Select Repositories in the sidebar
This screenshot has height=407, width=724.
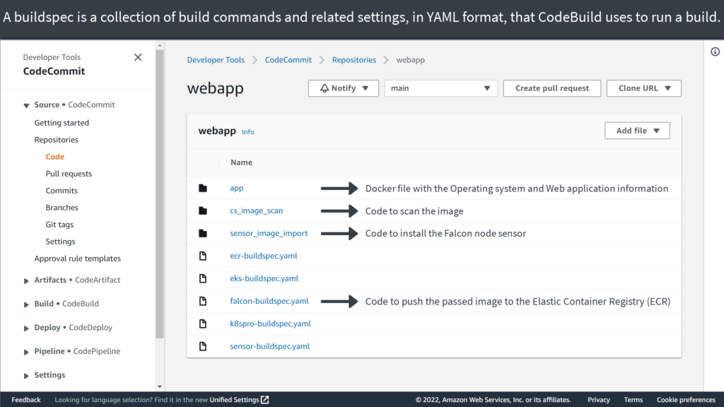pyautogui.click(x=57, y=140)
